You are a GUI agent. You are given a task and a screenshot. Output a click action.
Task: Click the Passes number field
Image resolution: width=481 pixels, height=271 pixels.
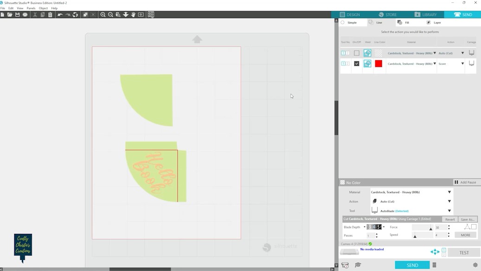pyautogui.click(x=370, y=235)
